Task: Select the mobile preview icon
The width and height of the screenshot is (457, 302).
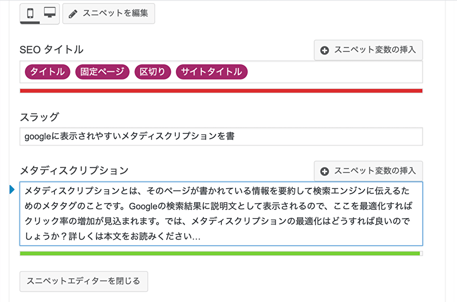Action: tap(30, 13)
